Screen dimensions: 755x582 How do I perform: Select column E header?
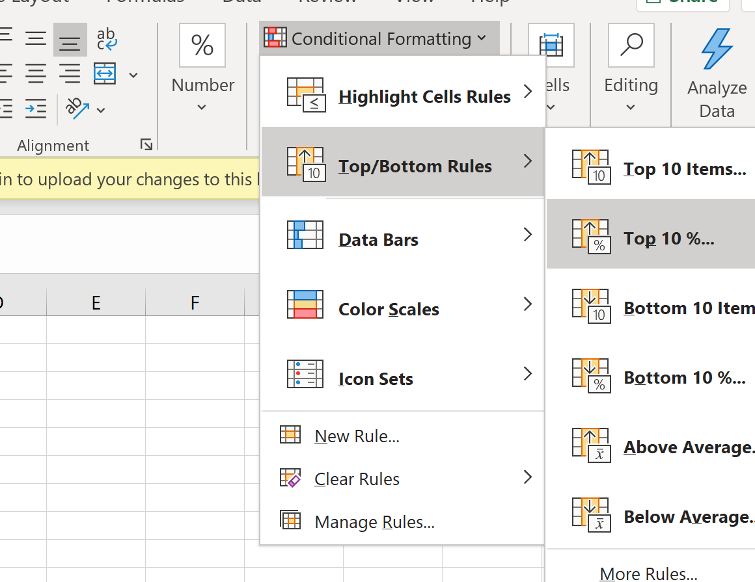[x=96, y=302]
